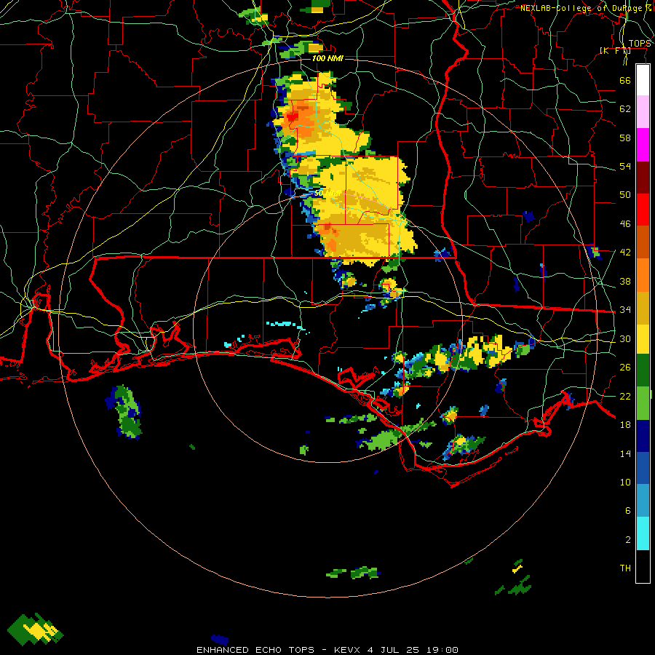
Task: Click the 50 NMI range ring label
Action: (x=327, y=194)
